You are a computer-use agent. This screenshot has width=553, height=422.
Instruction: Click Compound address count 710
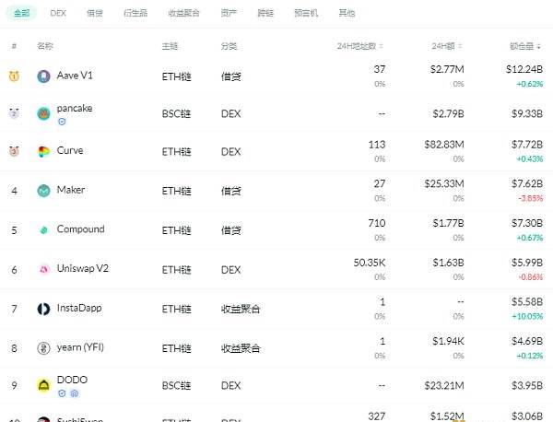(x=377, y=223)
